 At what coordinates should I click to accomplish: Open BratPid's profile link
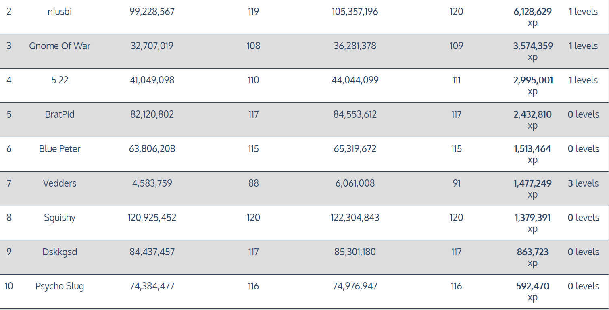click(x=60, y=114)
